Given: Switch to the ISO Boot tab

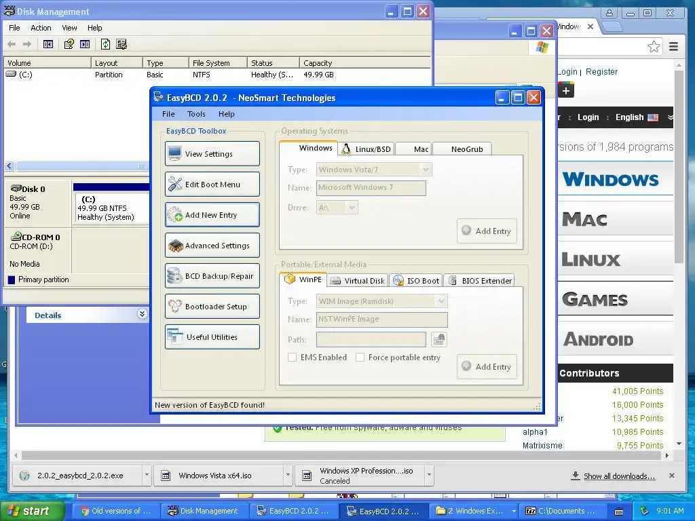Looking at the screenshot, I should click(x=416, y=280).
